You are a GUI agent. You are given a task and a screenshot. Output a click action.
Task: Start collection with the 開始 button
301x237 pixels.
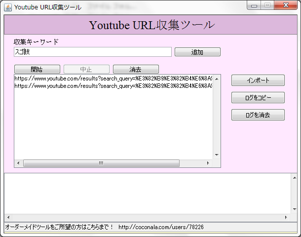(x=37, y=69)
